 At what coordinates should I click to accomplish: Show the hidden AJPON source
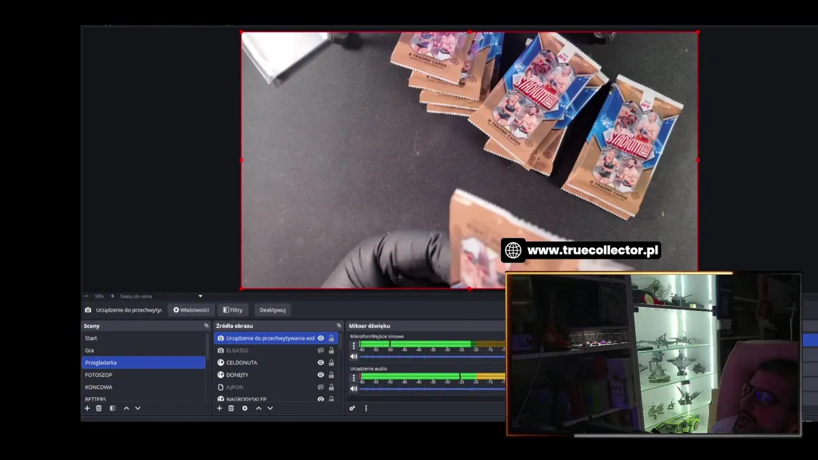click(321, 387)
